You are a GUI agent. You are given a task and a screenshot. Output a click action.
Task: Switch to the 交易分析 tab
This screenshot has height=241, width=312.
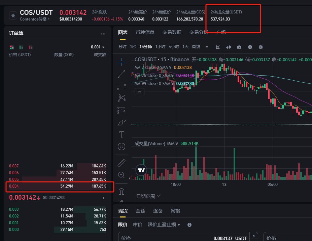click(199, 32)
